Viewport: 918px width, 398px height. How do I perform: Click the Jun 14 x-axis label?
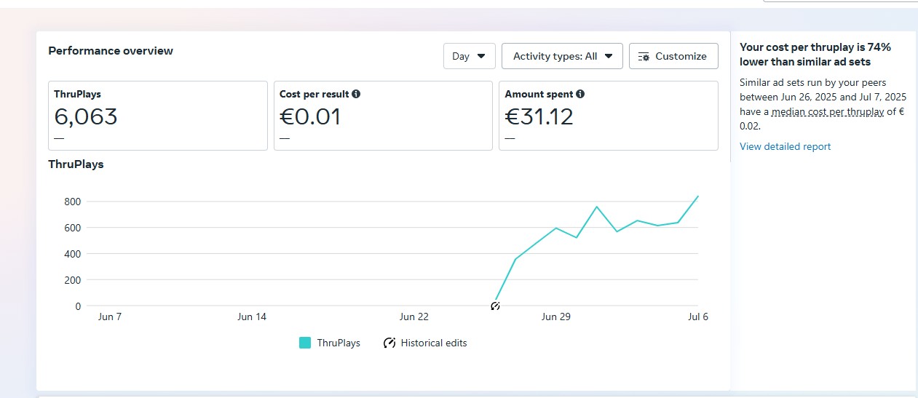(x=252, y=317)
